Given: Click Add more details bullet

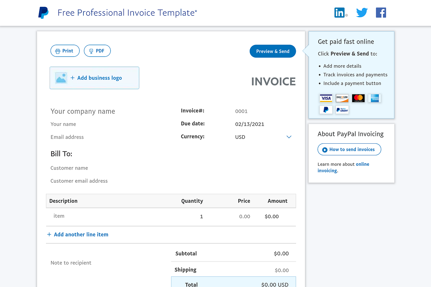Looking at the screenshot, I should pos(342,66).
